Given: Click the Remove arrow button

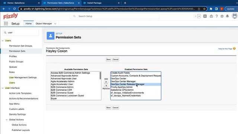Looking at the screenshot, I should [x=106, y=86].
